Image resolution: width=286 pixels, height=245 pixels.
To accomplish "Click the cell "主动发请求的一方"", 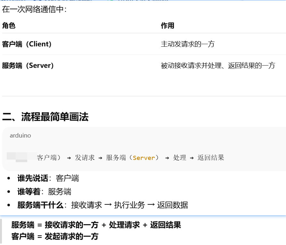I will [x=188, y=44].
